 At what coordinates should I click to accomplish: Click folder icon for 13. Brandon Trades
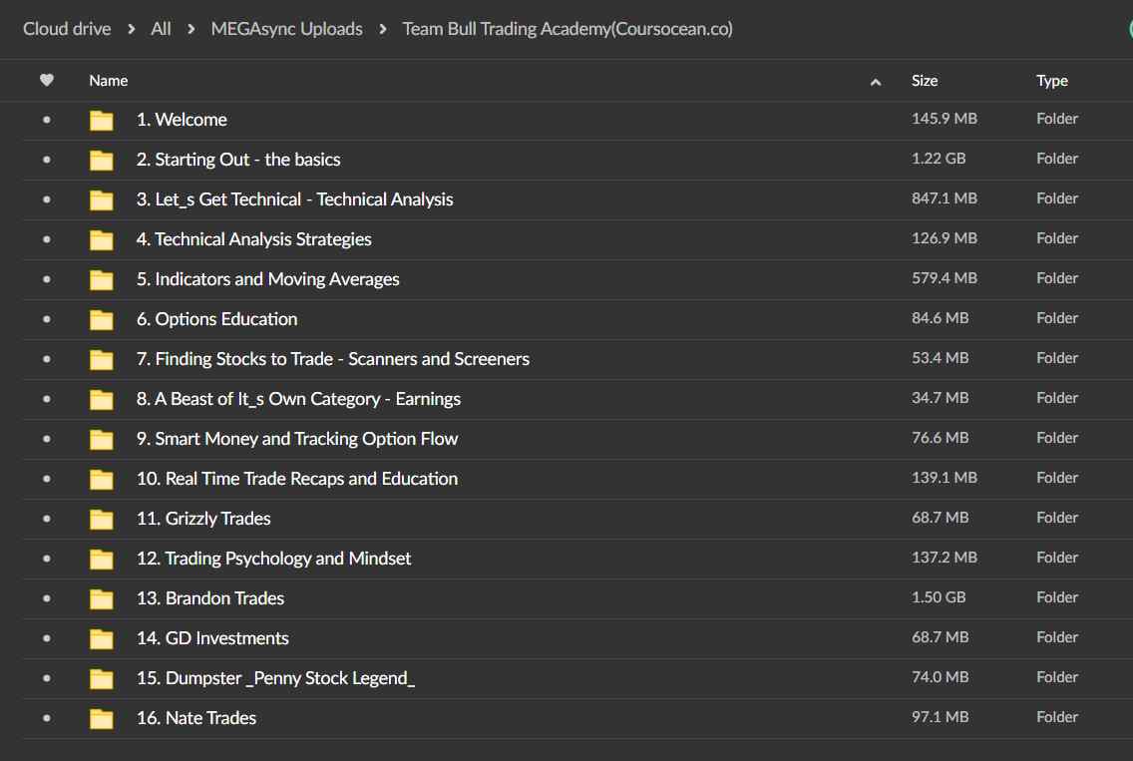coord(101,599)
